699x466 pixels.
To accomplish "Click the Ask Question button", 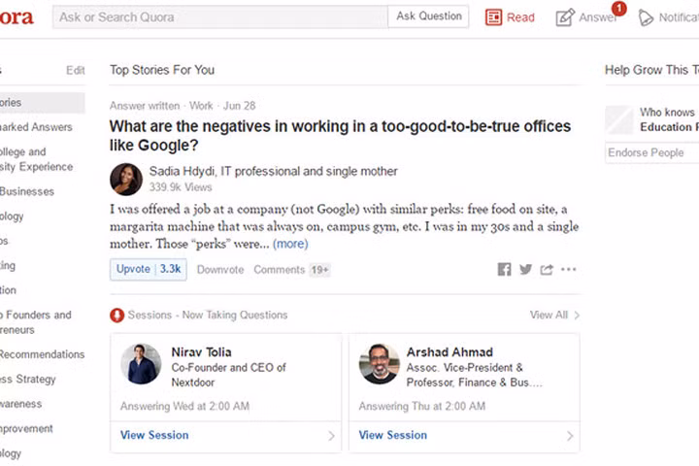I will [429, 17].
